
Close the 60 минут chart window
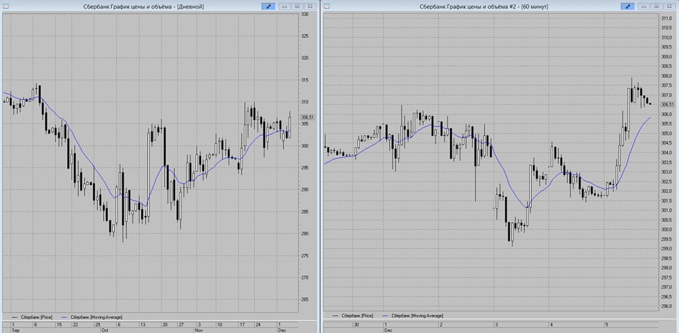(x=669, y=7)
